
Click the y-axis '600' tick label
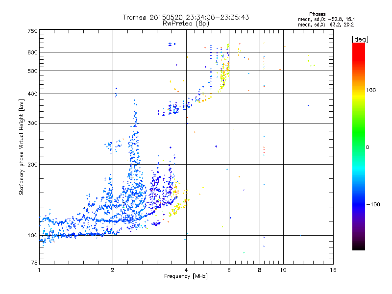[32, 52]
